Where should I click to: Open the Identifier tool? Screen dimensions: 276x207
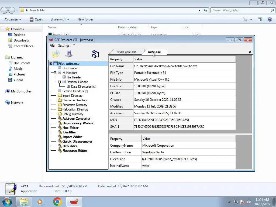(x=69, y=132)
